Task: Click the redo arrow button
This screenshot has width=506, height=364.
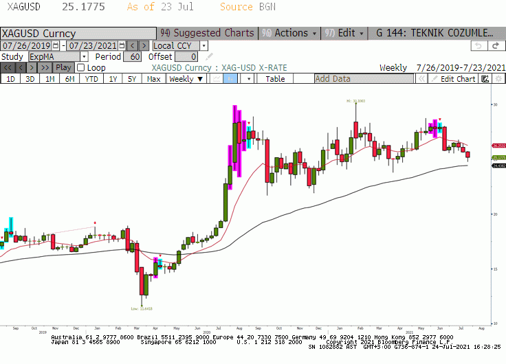Action: point(496,46)
